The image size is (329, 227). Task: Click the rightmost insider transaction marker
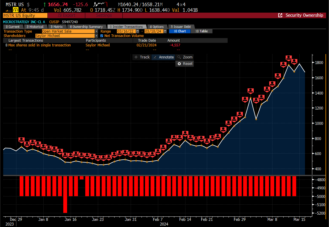coord(294,62)
